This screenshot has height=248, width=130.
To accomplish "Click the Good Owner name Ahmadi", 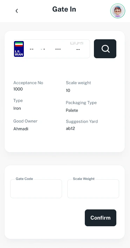I will [x=21, y=129].
